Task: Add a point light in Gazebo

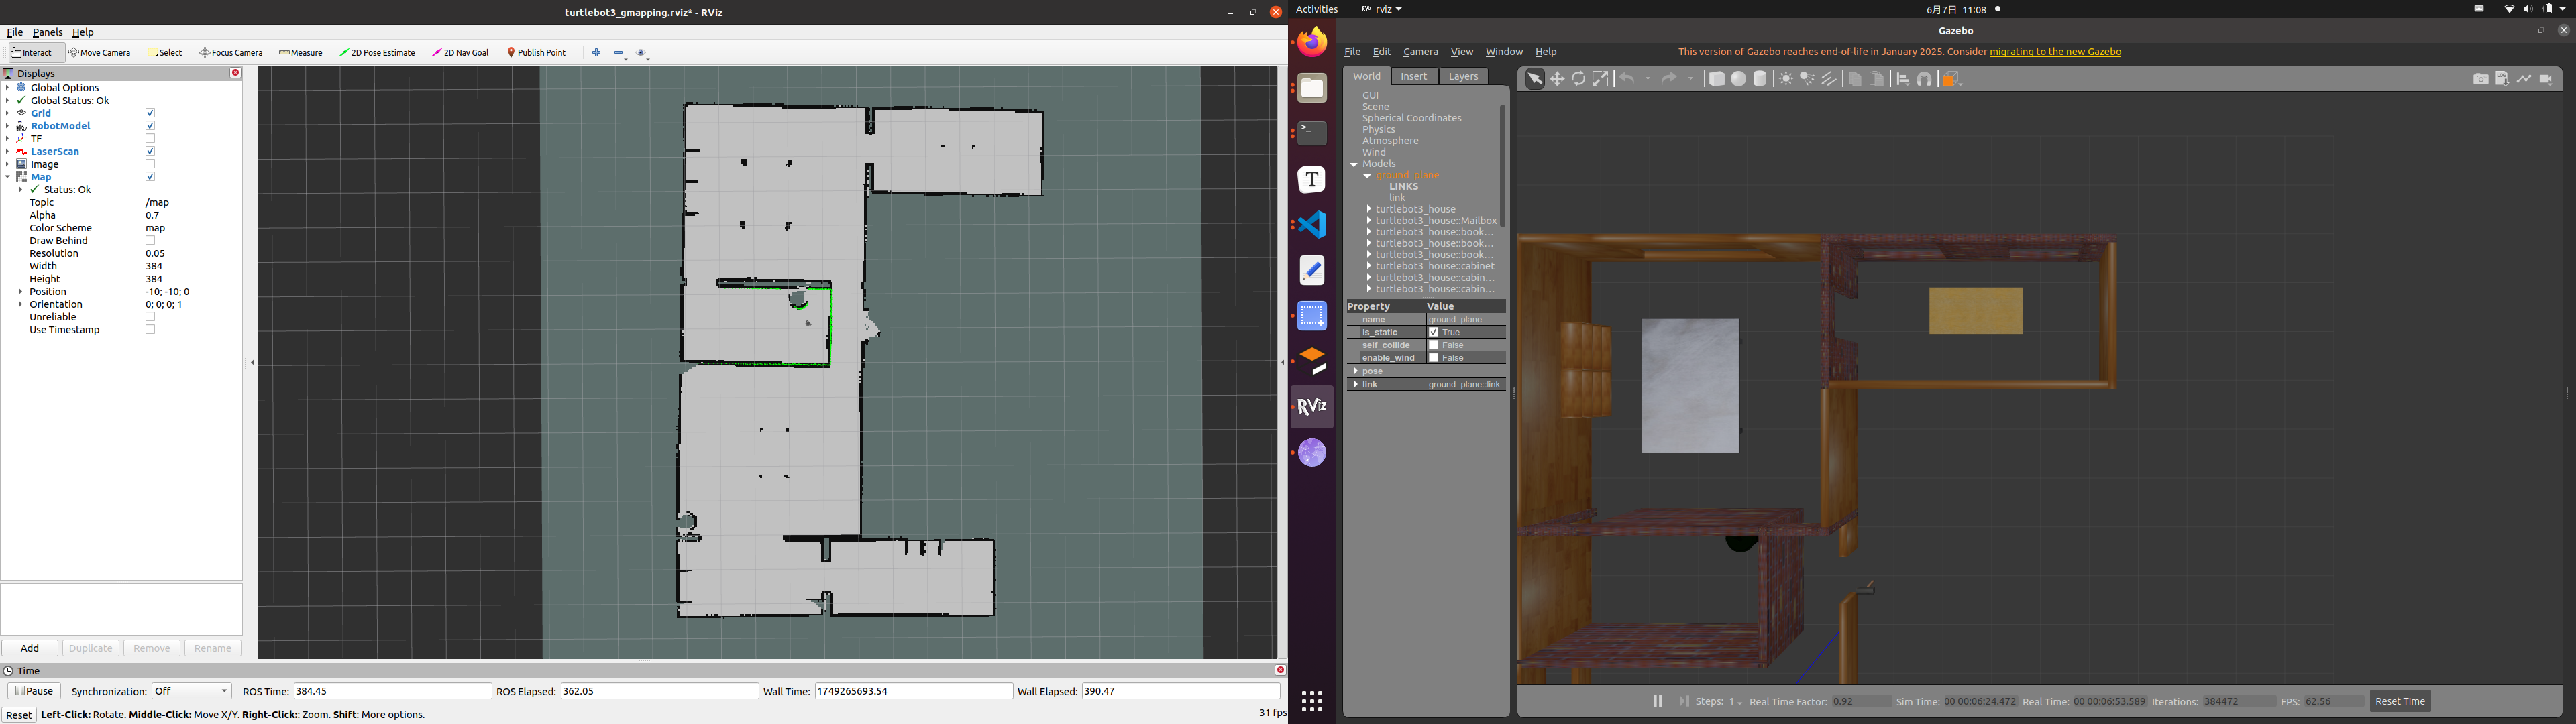Action: [x=1786, y=79]
